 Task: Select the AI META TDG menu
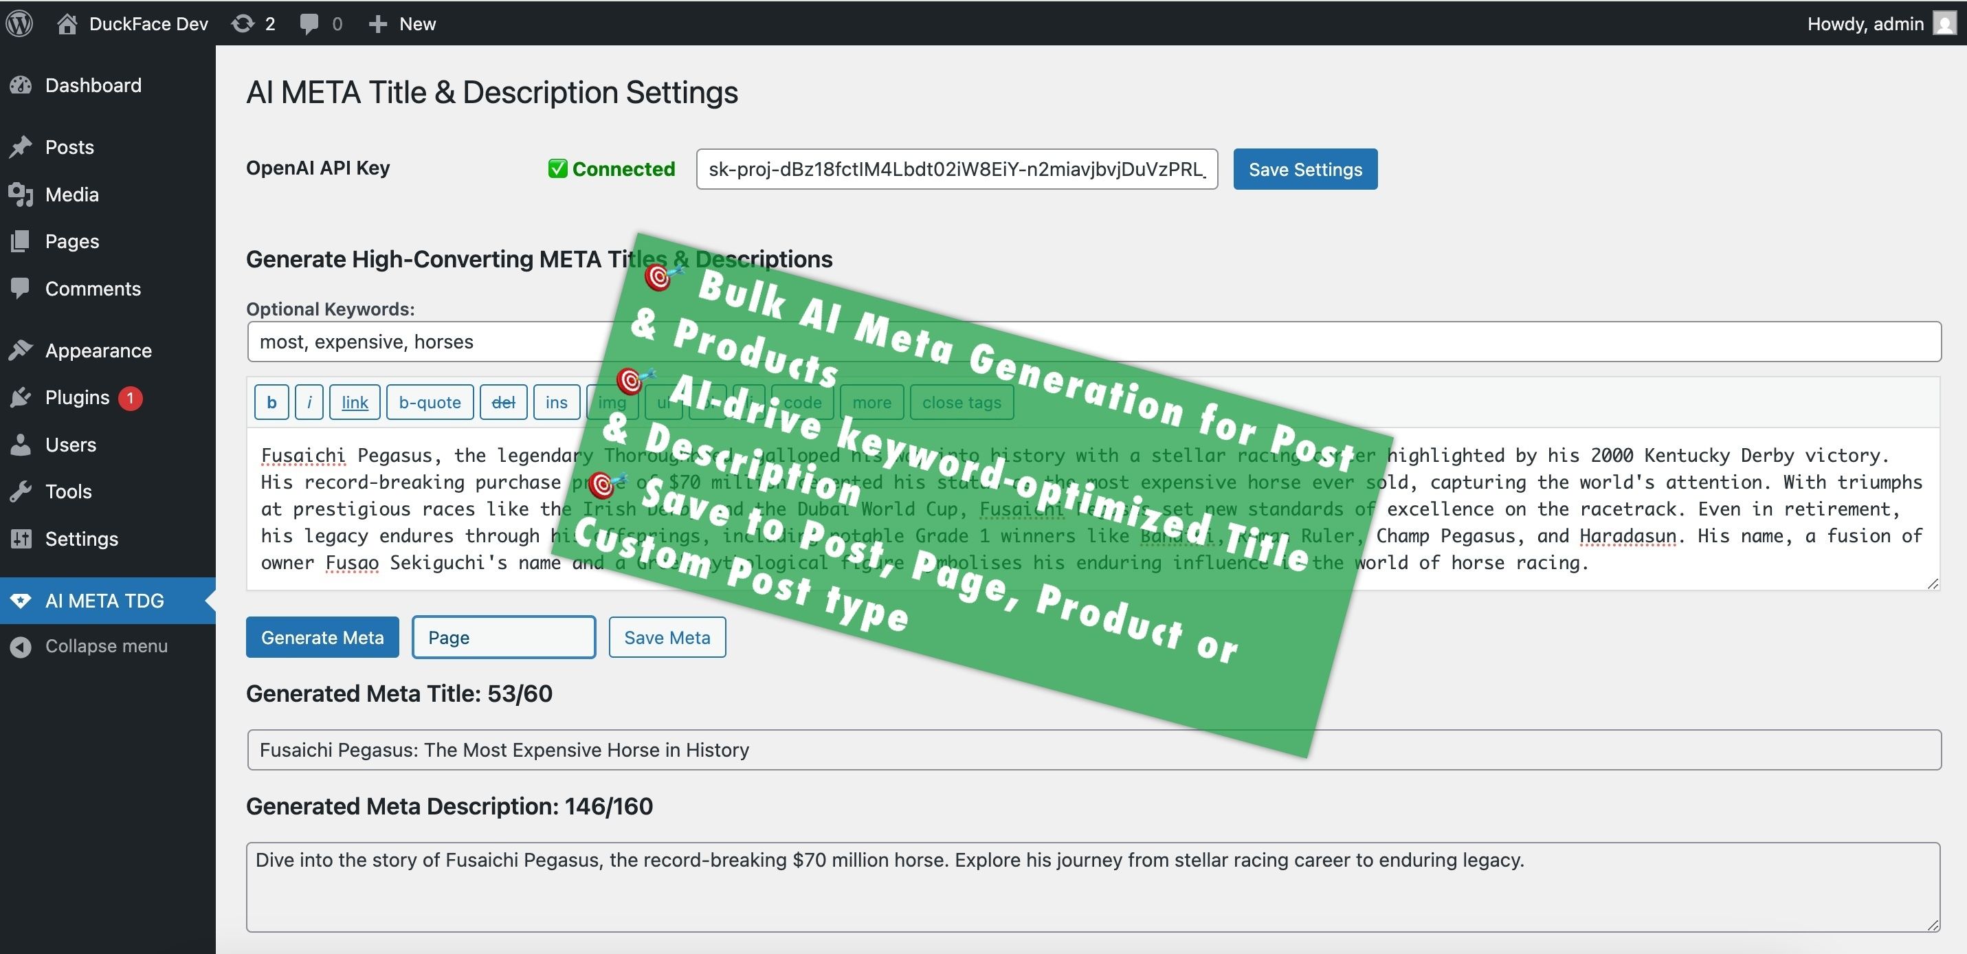[x=104, y=600]
